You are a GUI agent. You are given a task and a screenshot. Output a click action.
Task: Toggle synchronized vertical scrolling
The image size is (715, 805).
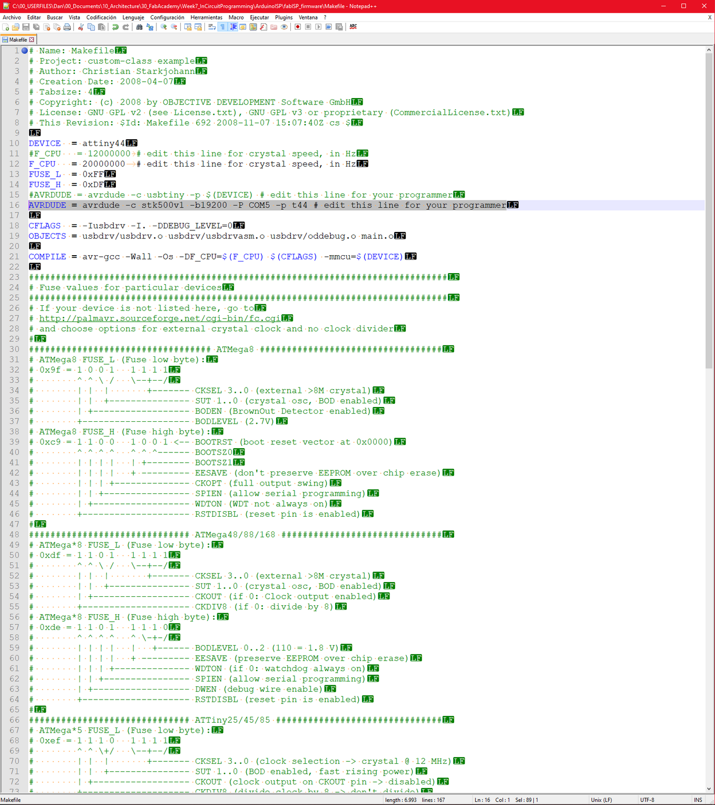click(x=188, y=27)
